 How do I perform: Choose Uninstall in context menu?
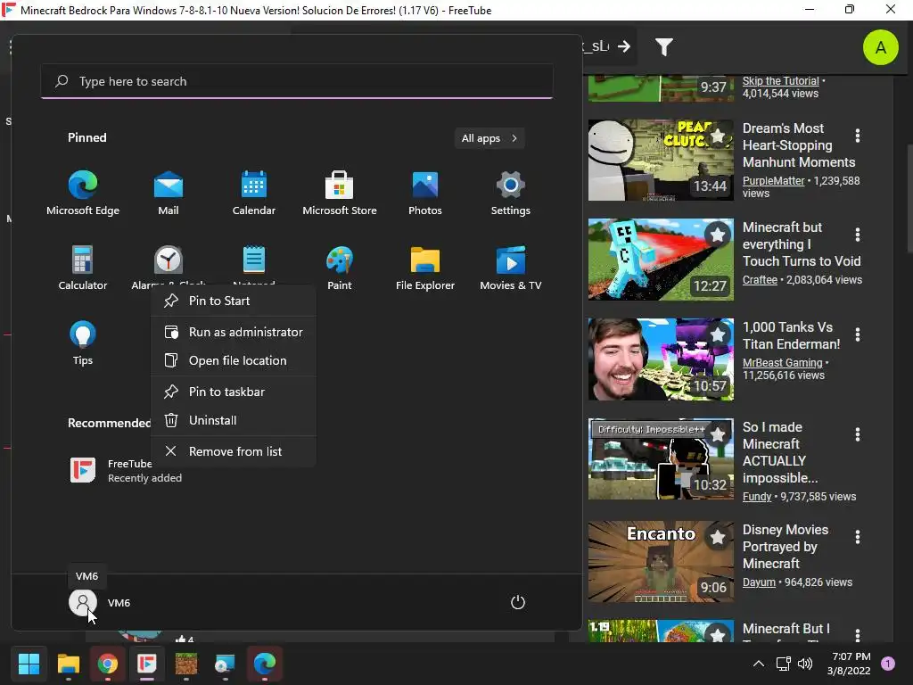point(234,420)
